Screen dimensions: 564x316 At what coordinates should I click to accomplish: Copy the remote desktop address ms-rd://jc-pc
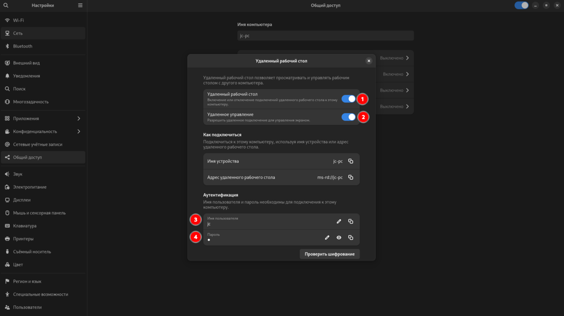pos(351,177)
